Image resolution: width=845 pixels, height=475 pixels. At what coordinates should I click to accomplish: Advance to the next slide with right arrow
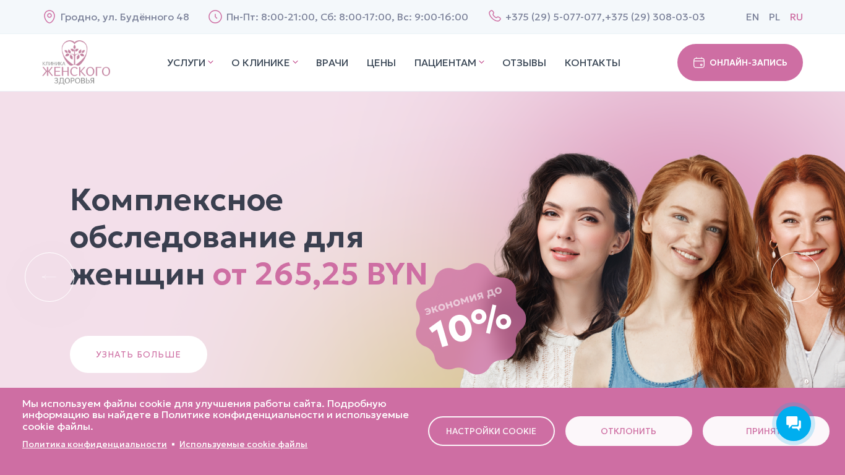(x=796, y=277)
